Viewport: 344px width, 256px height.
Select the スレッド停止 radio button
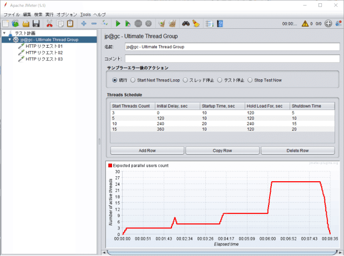[185, 80]
